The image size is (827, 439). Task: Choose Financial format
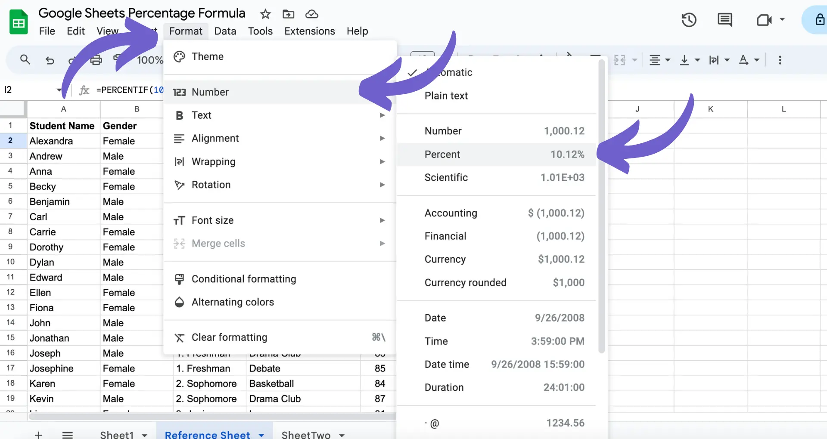[x=496, y=236]
